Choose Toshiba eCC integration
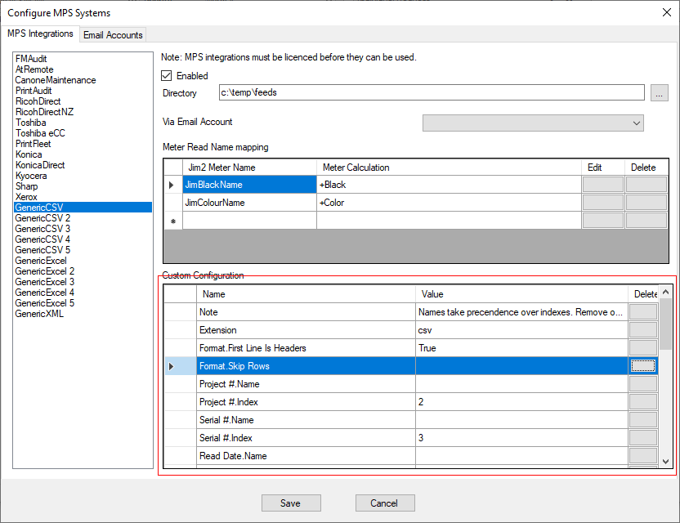This screenshot has height=523, width=680. pyautogui.click(x=41, y=132)
